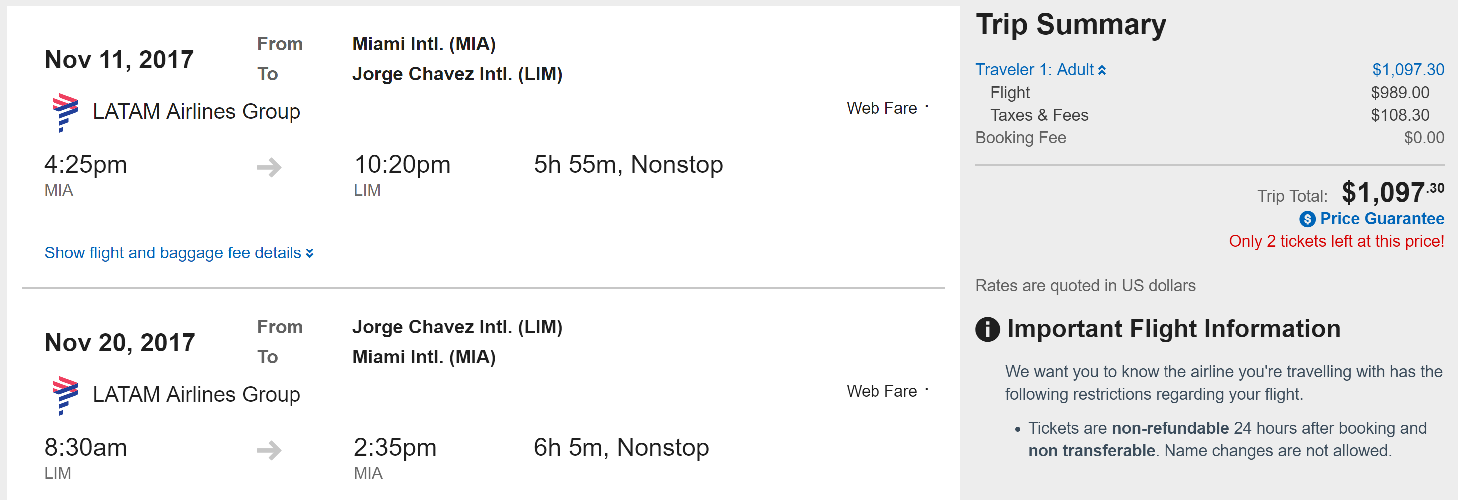Screen dimensions: 1458x500
Task: Click the outbound flight Web Fare label
Action: pos(881,108)
